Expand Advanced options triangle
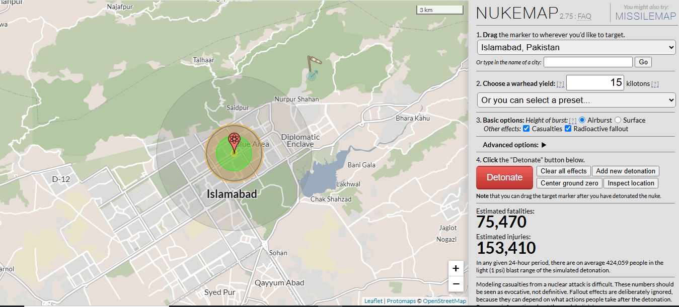The height and width of the screenshot is (307, 679). click(x=544, y=145)
